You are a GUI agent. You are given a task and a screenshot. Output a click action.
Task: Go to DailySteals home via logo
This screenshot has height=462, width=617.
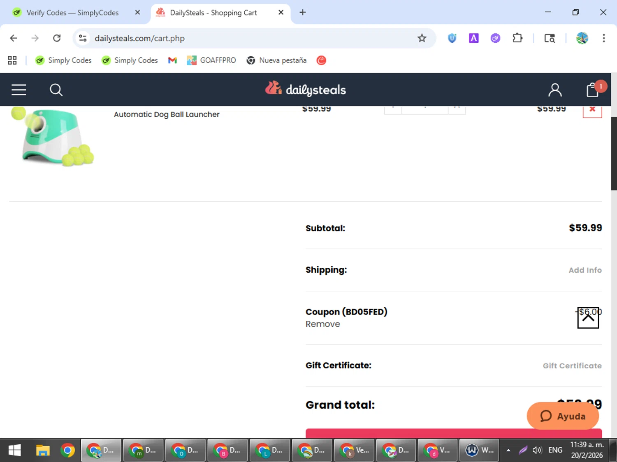coord(305,89)
